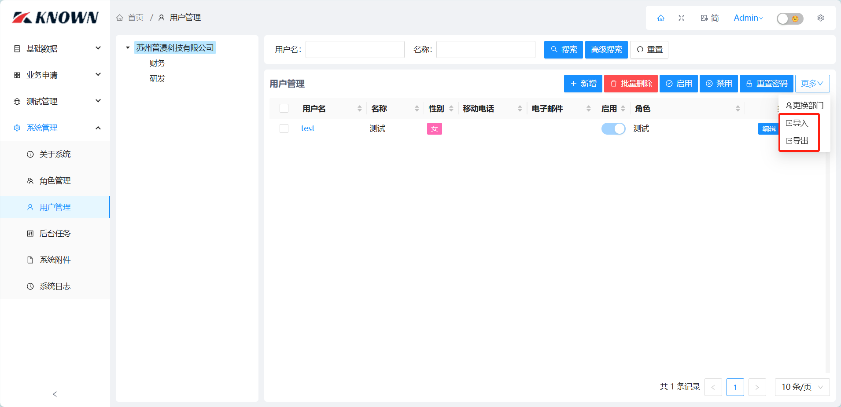Open 用户管理 in sidebar
841x407 pixels.
point(55,207)
